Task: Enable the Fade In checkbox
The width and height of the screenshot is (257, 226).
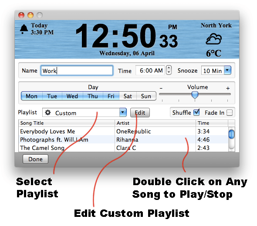Action: click(x=230, y=113)
